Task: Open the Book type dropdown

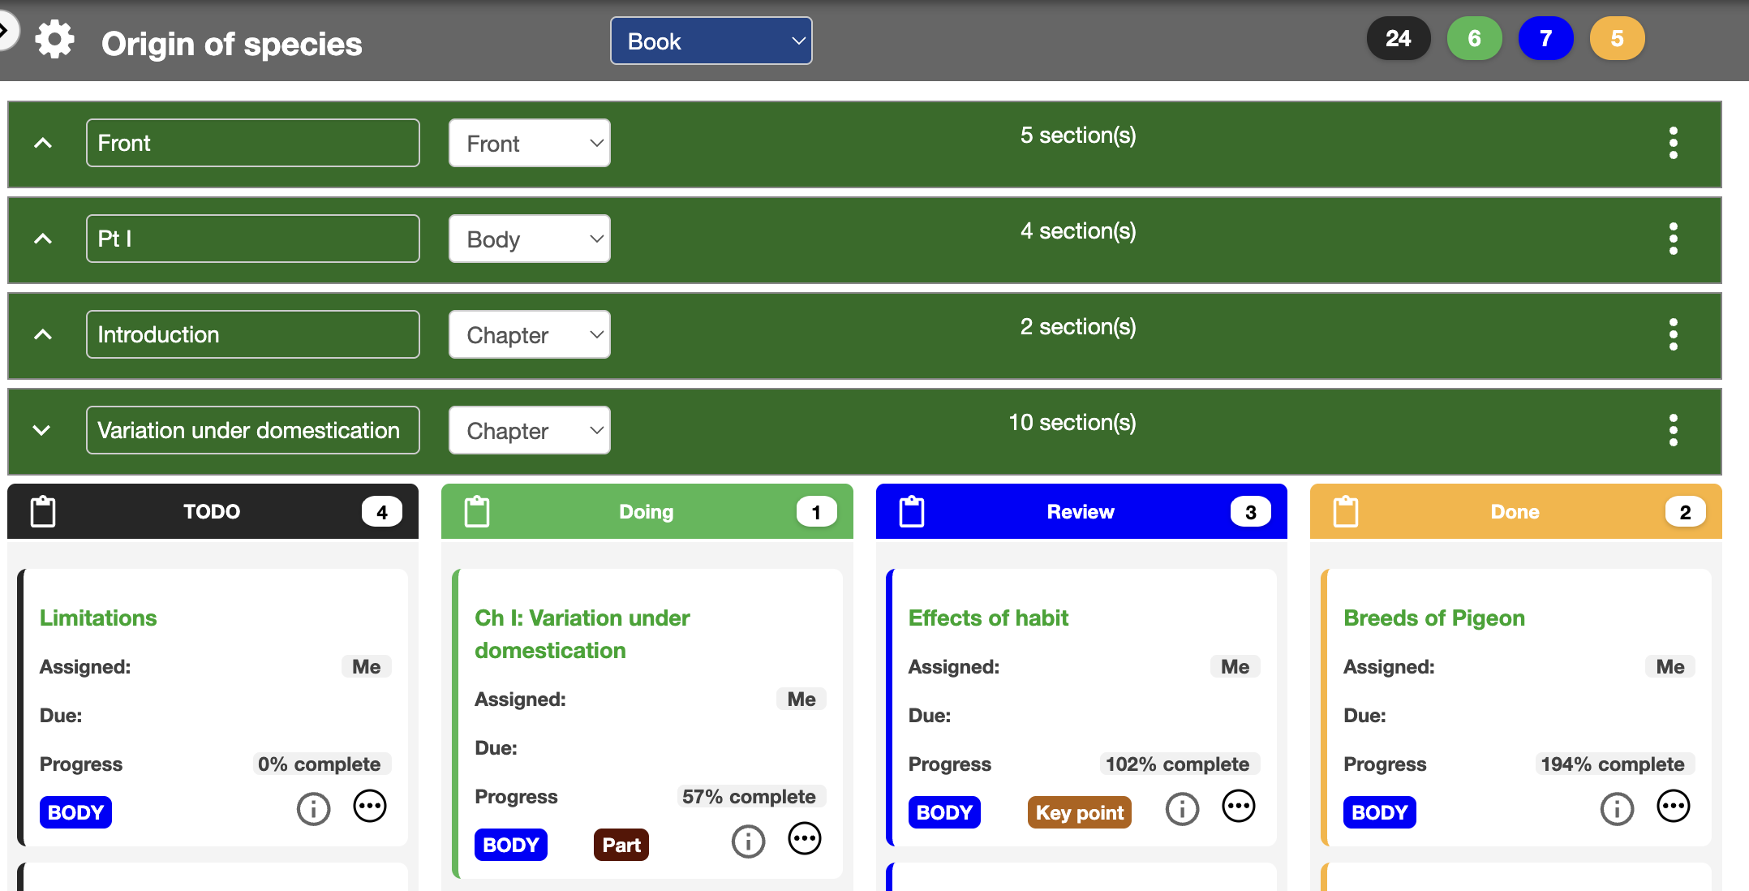Action: 711,41
